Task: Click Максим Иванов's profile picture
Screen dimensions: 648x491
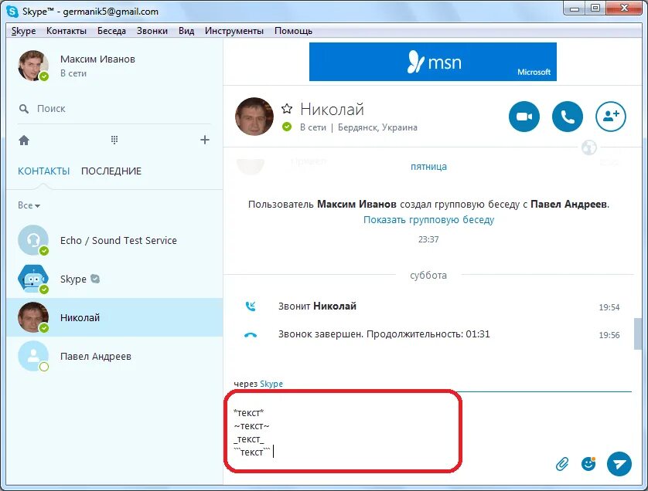Action: point(33,66)
